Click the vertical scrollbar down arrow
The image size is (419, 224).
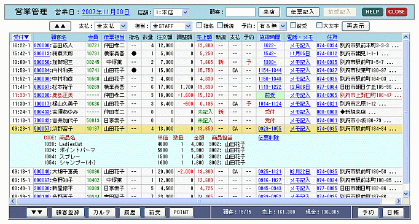(406, 193)
